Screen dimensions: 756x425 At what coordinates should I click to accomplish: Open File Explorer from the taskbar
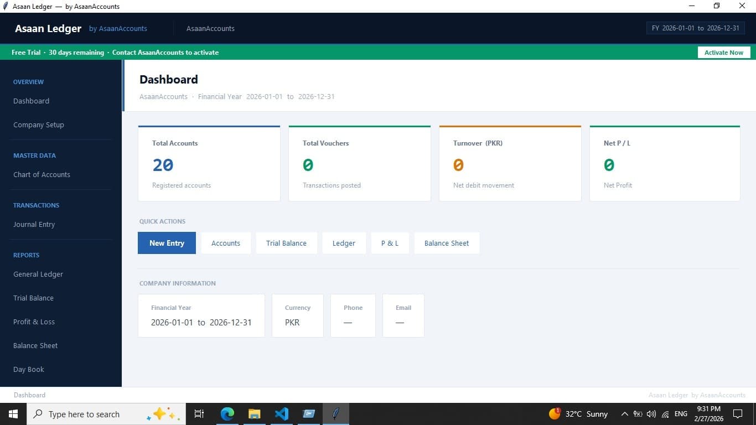pos(254,413)
